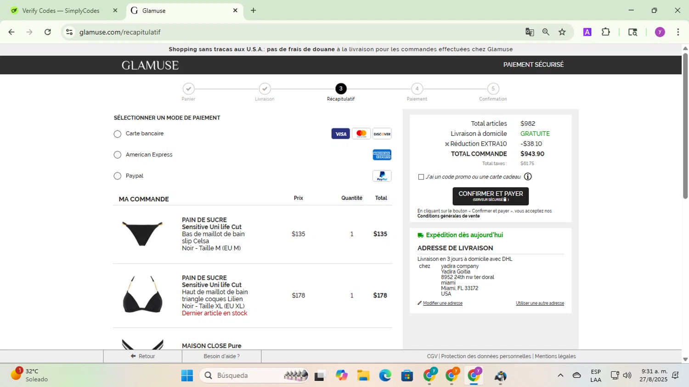Click the American Express logo icon
Viewport: 689px width, 387px height.
382,155
